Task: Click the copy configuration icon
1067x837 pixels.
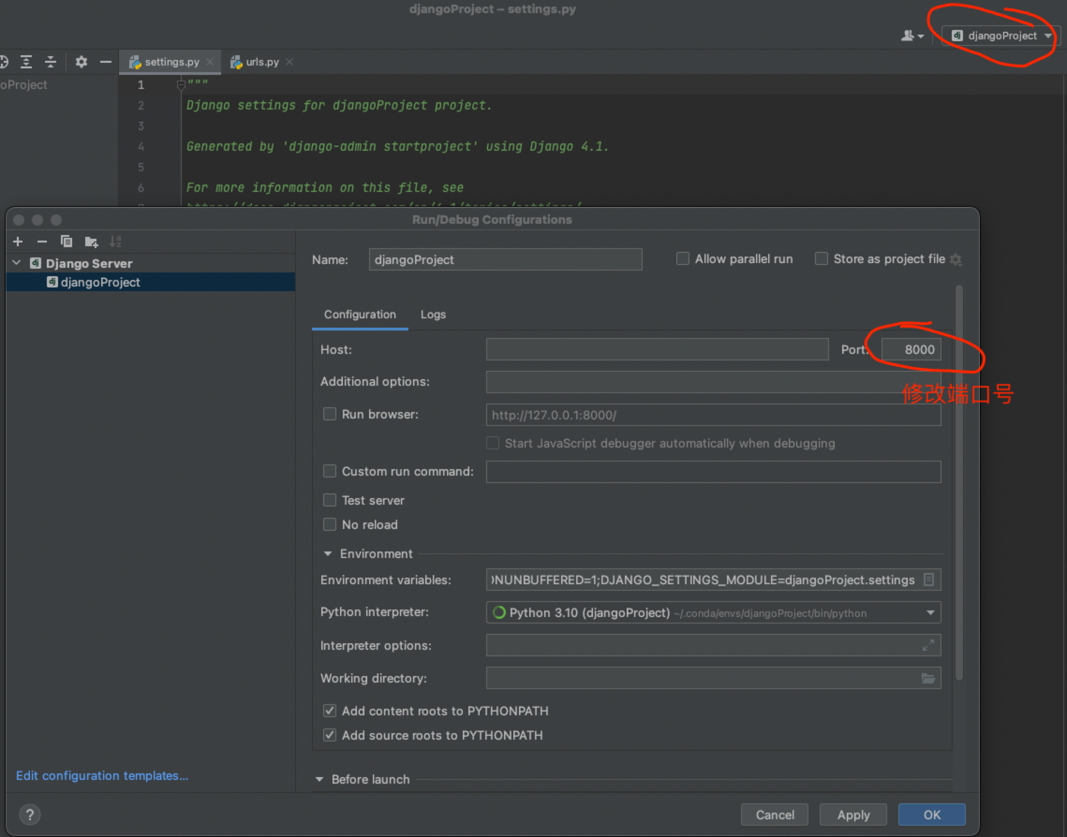Action: (66, 242)
